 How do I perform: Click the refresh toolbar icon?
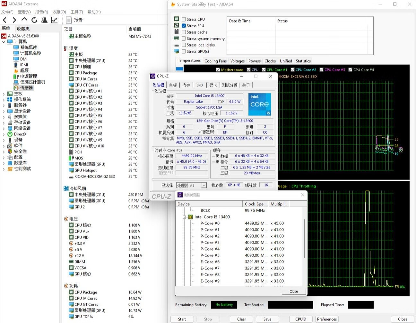[x=34, y=20]
